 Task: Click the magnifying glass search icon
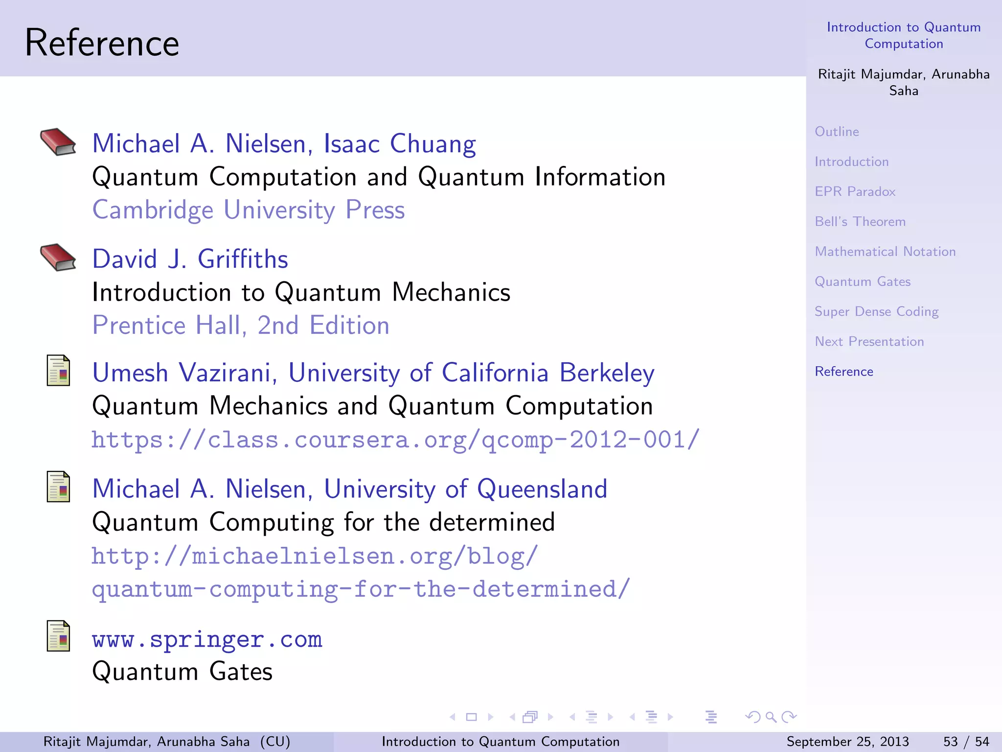point(771,717)
